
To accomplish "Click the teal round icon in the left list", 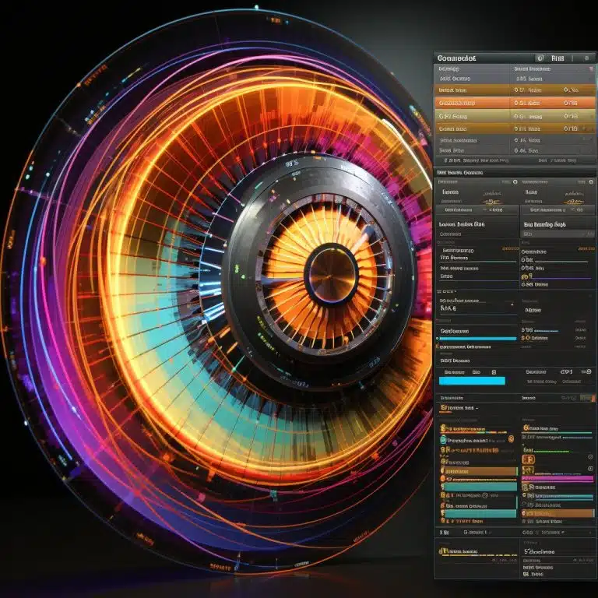I will (x=443, y=440).
